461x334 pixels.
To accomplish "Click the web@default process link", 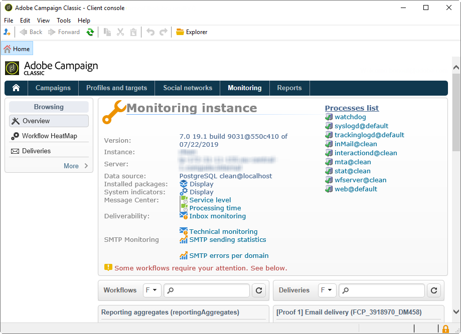I will pos(356,189).
